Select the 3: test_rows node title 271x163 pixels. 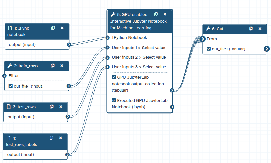tap(24, 107)
